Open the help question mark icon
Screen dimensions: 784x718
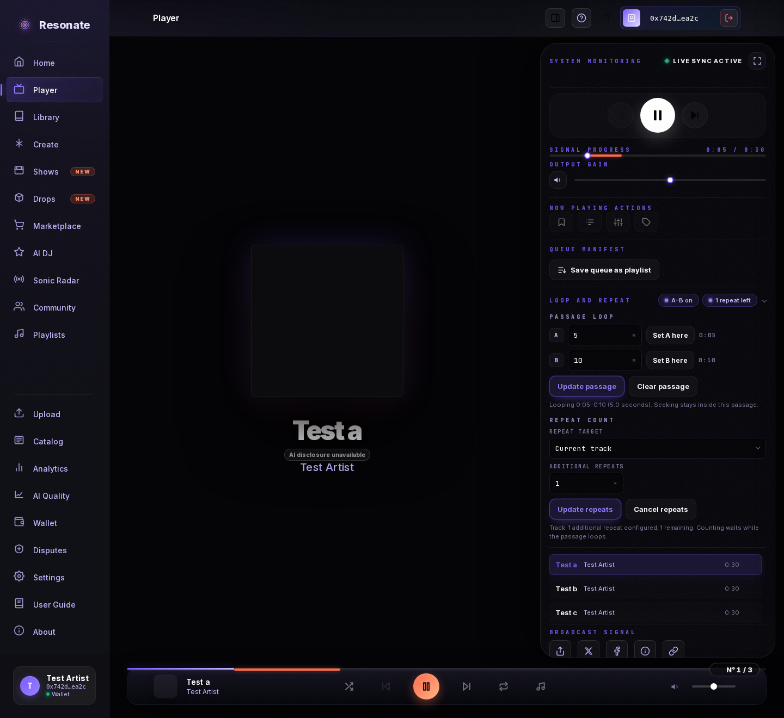[581, 18]
